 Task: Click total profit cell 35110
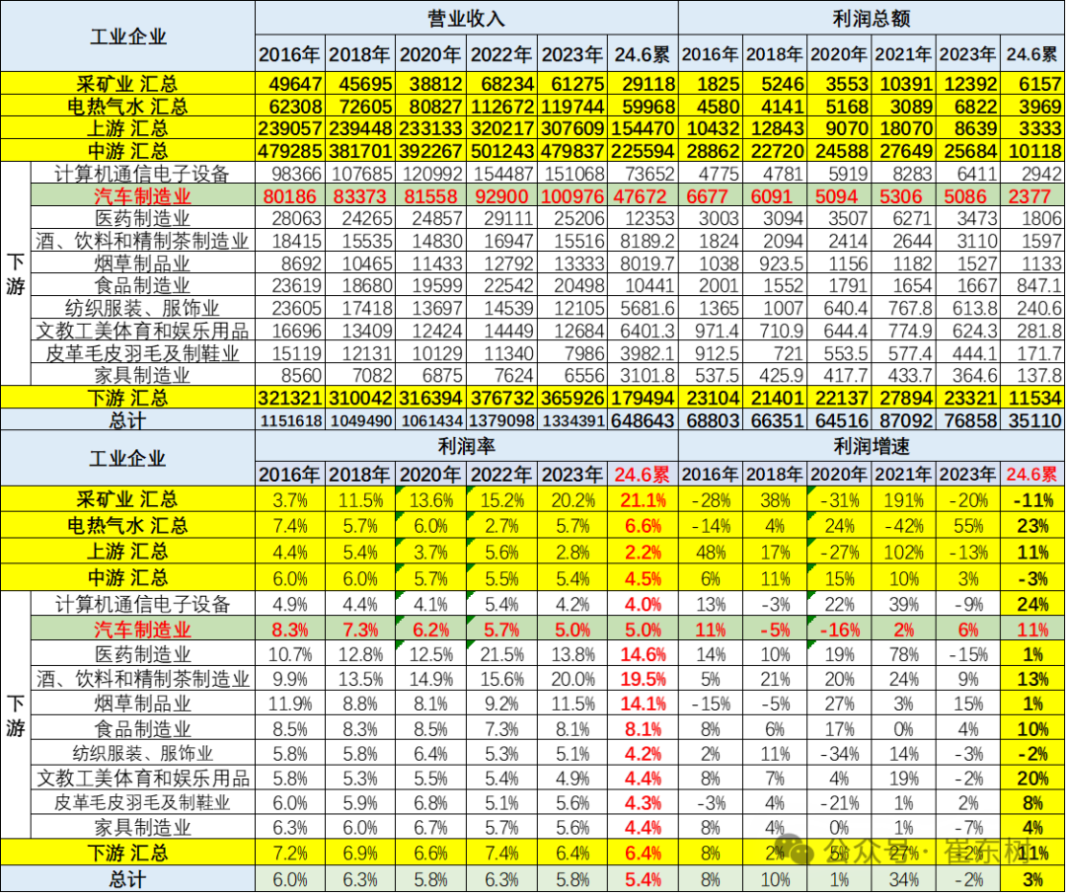[1033, 420]
